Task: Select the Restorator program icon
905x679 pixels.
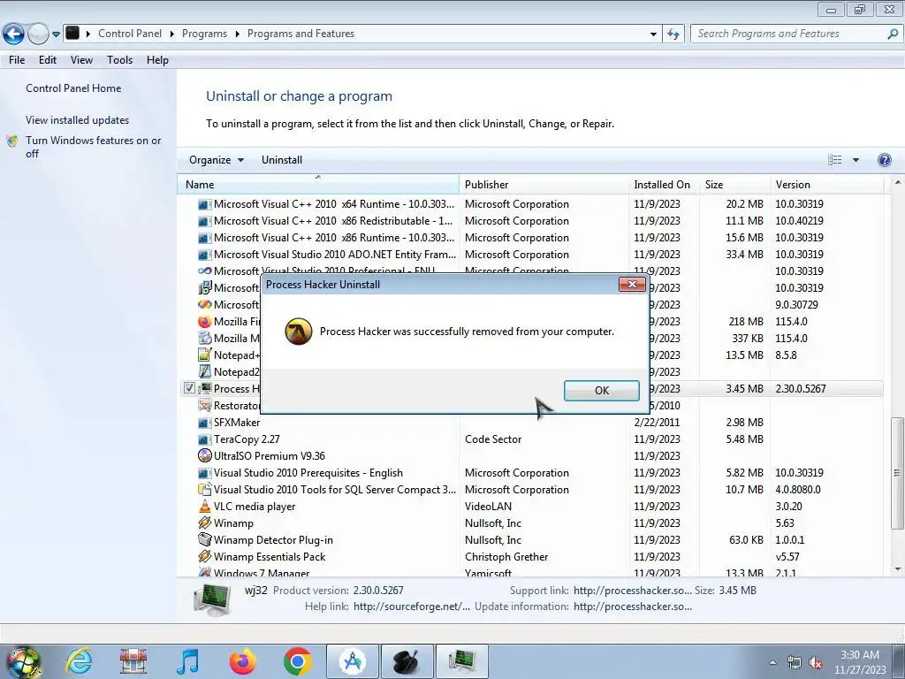Action: tap(204, 406)
